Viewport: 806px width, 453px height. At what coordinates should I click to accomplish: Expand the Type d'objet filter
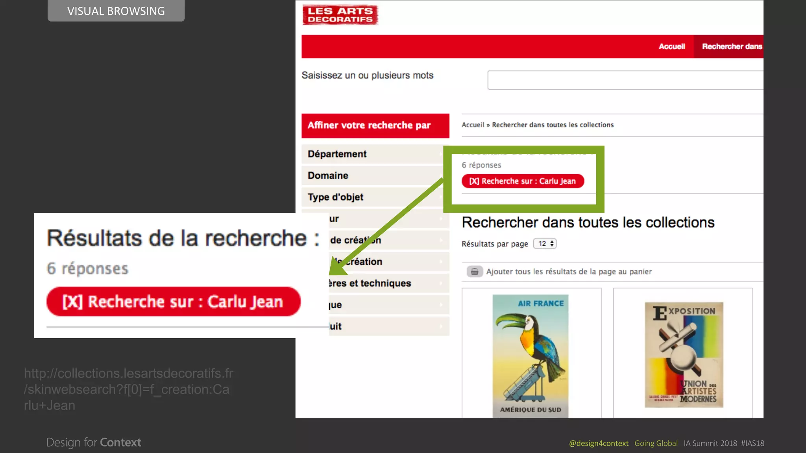[375, 197]
